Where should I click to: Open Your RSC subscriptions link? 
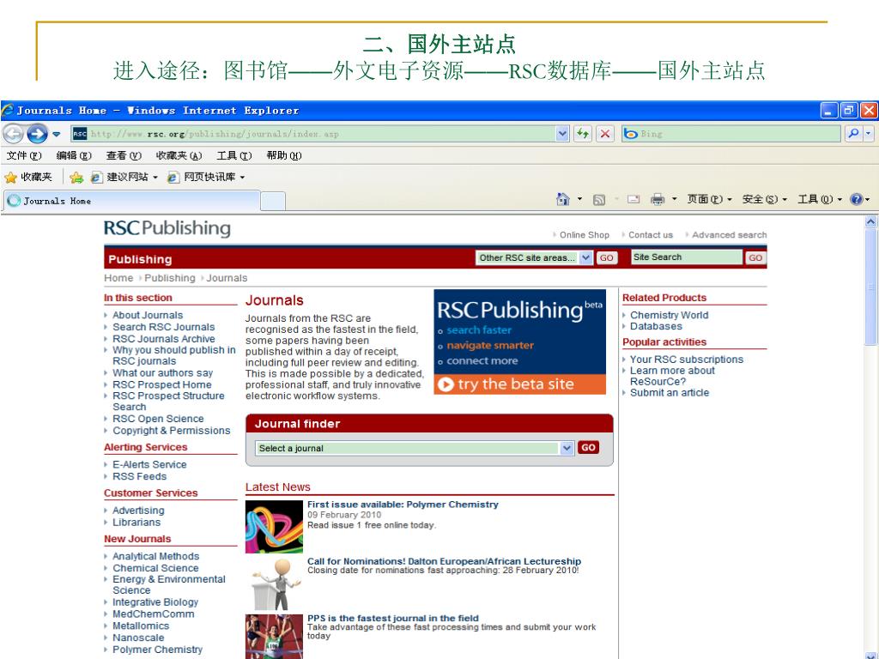(686, 360)
